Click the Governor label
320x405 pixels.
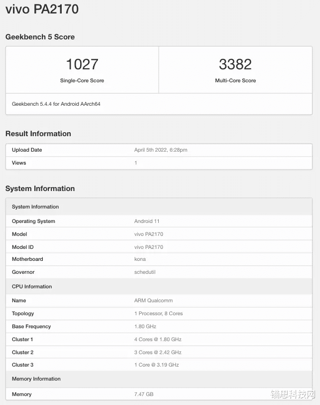pyautogui.click(x=23, y=272)
